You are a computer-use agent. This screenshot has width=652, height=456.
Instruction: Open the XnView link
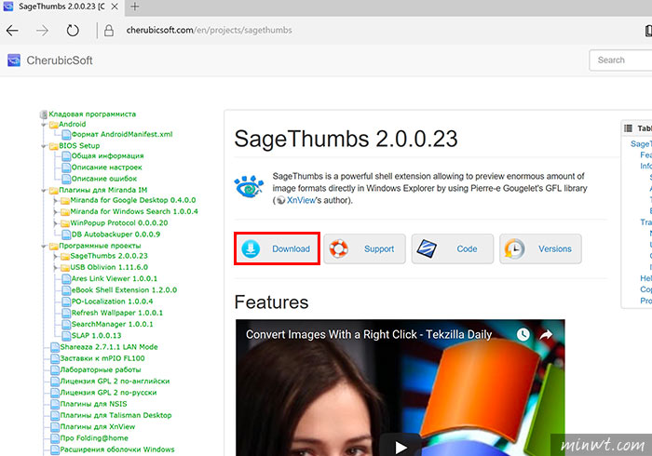[x=301, y=200]
